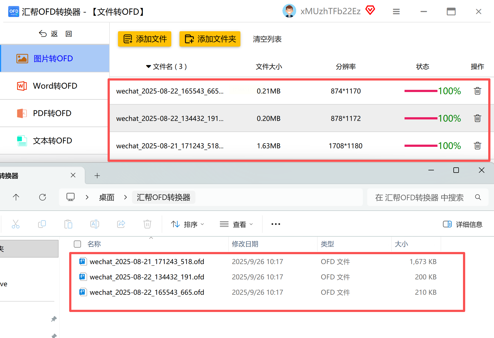Screen dimensions: 494x338
Task: Check the select-all checkbox beside 名称
Action: click(77, 244)
